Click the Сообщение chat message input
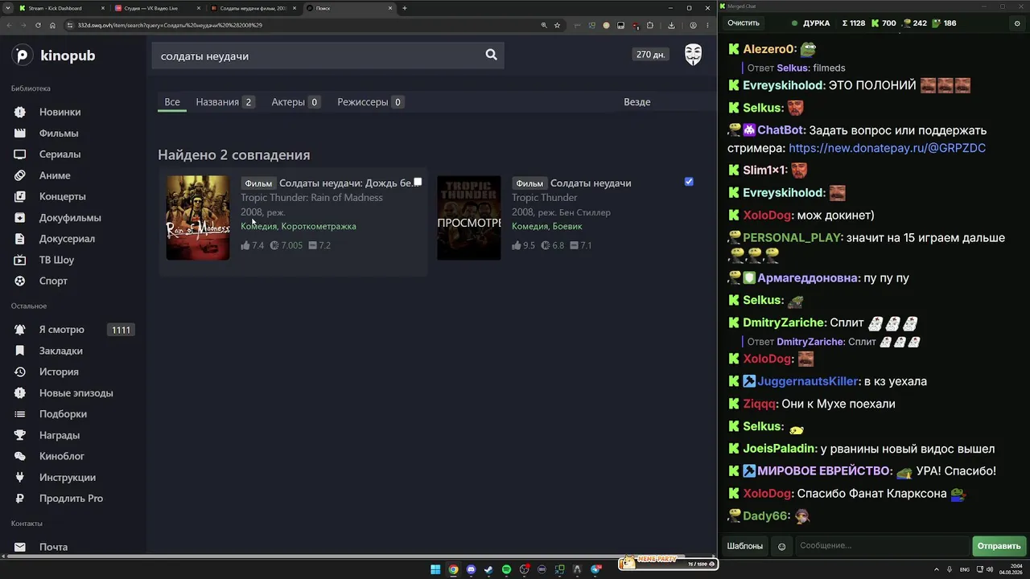This screenshot has height=579, width=1030. 881,546
